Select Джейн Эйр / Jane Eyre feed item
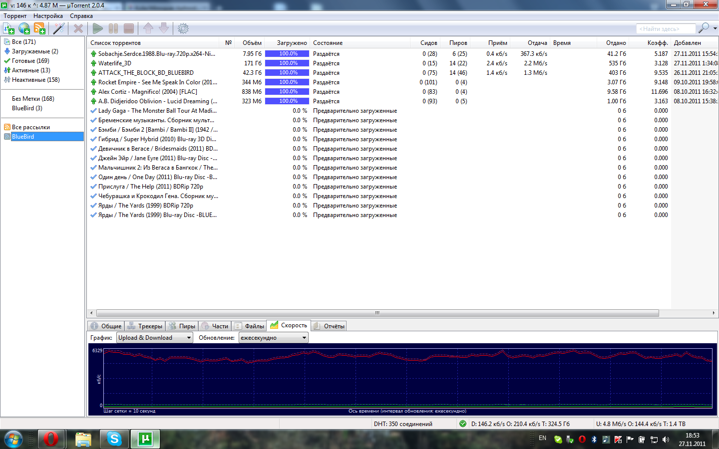Viewport: 719px width, 449px height. (402, 158)
